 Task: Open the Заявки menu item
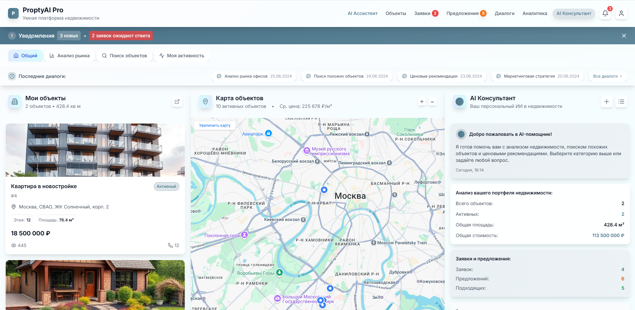tap(426, 13)
